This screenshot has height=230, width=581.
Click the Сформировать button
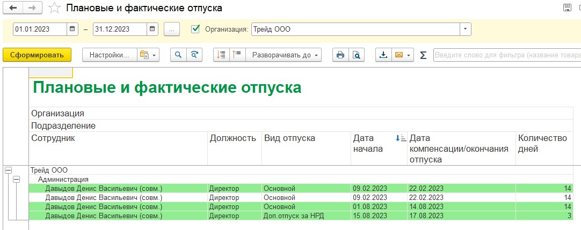click(x=37, y=55)
